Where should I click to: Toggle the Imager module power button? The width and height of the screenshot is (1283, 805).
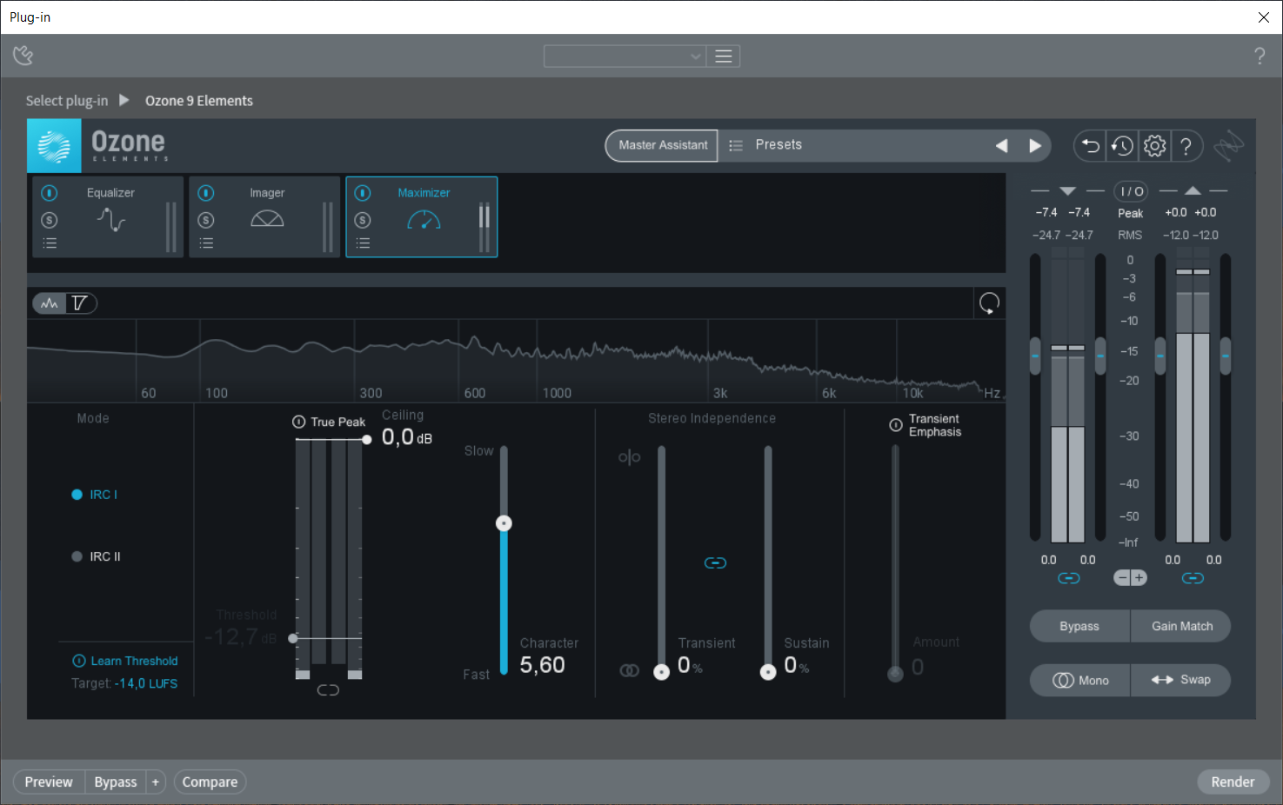[x=206, y=193]
